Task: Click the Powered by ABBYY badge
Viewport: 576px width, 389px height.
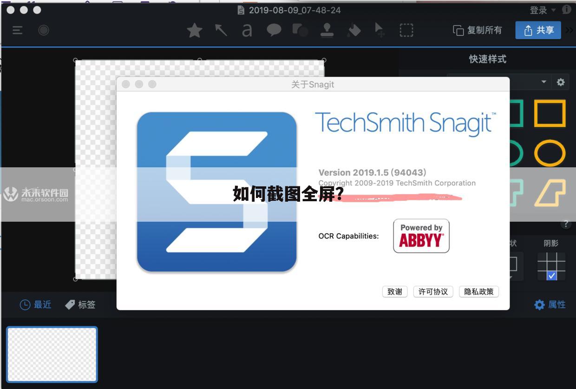Action: (x=421, y=236)
